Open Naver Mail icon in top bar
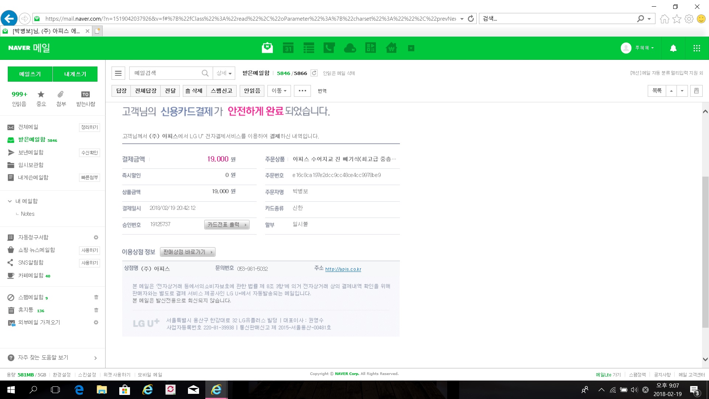This screenshot has width=709, height=399. pyautogui.click(x=267, y=48)
